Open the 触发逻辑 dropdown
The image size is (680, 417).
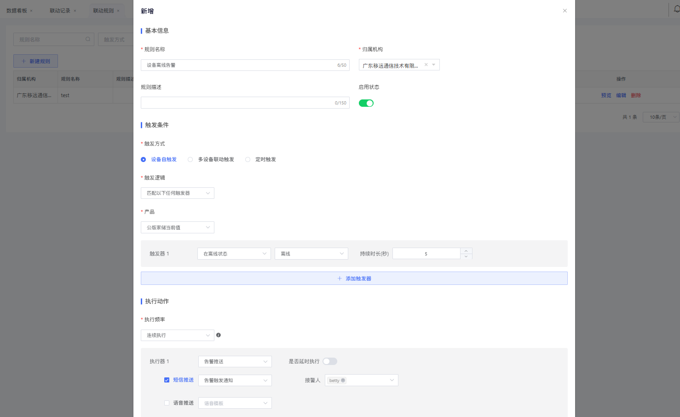177,193
